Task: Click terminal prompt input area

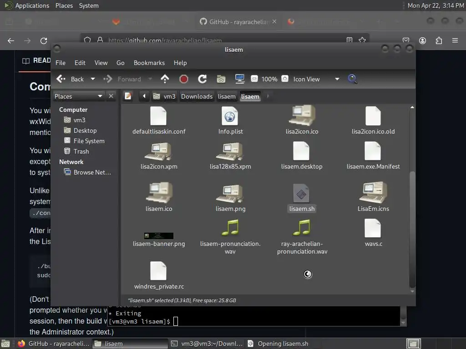Action: pos(176,321)
